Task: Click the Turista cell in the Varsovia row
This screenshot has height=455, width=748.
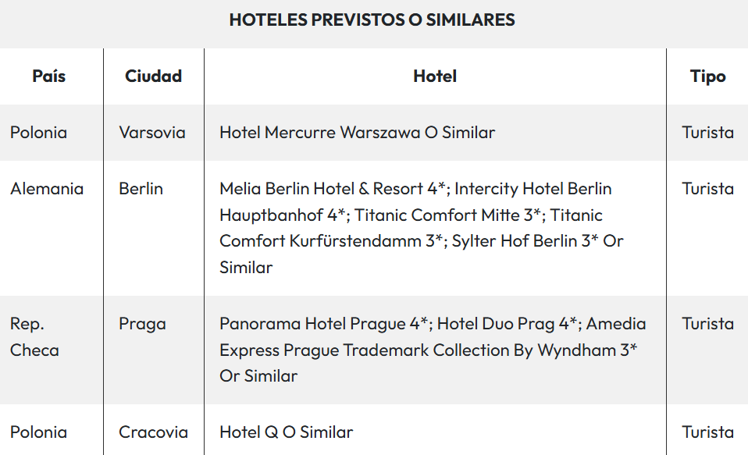Action: coord(707,133)
